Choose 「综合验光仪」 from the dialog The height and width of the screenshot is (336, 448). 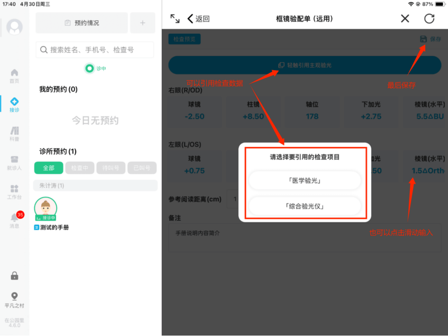[x=305, y=206]
